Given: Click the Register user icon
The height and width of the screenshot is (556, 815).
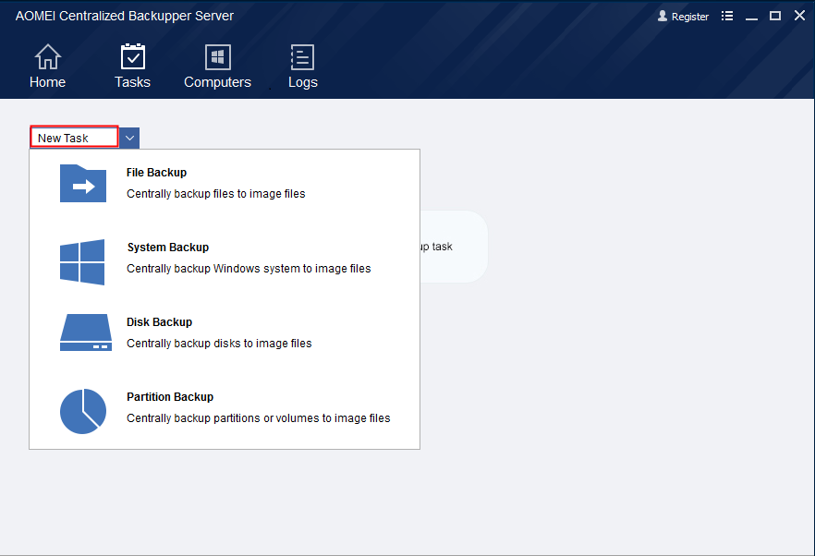Looking at the screenshot, I should coord(663,16).
